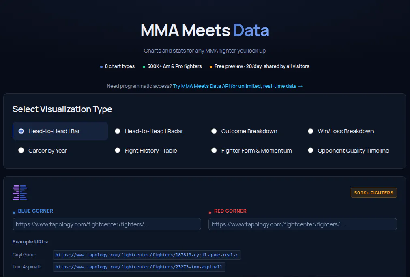Click the 'RED CORNER' label
Viewport: 410px width, 277px height.
(230, 211)
